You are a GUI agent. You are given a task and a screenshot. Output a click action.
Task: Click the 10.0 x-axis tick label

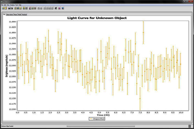(x=181, y=113)
